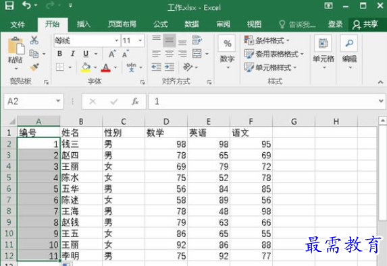This screenshot has height=266, width=387.
Task: Copy the selection with Copy icon
Action: click(x=34, y=54)
